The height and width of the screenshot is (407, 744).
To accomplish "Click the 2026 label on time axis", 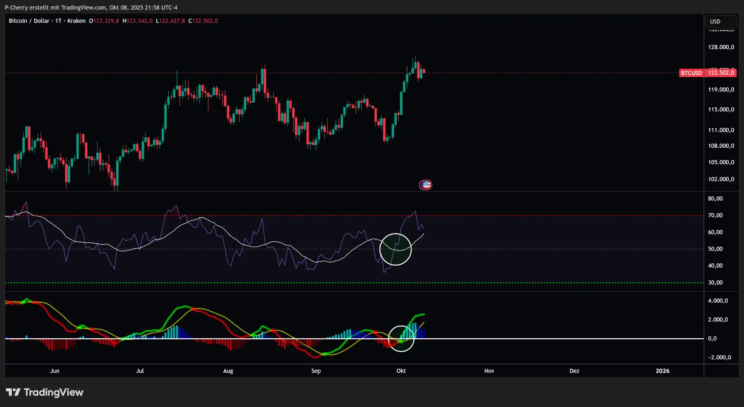I will 663,371.
